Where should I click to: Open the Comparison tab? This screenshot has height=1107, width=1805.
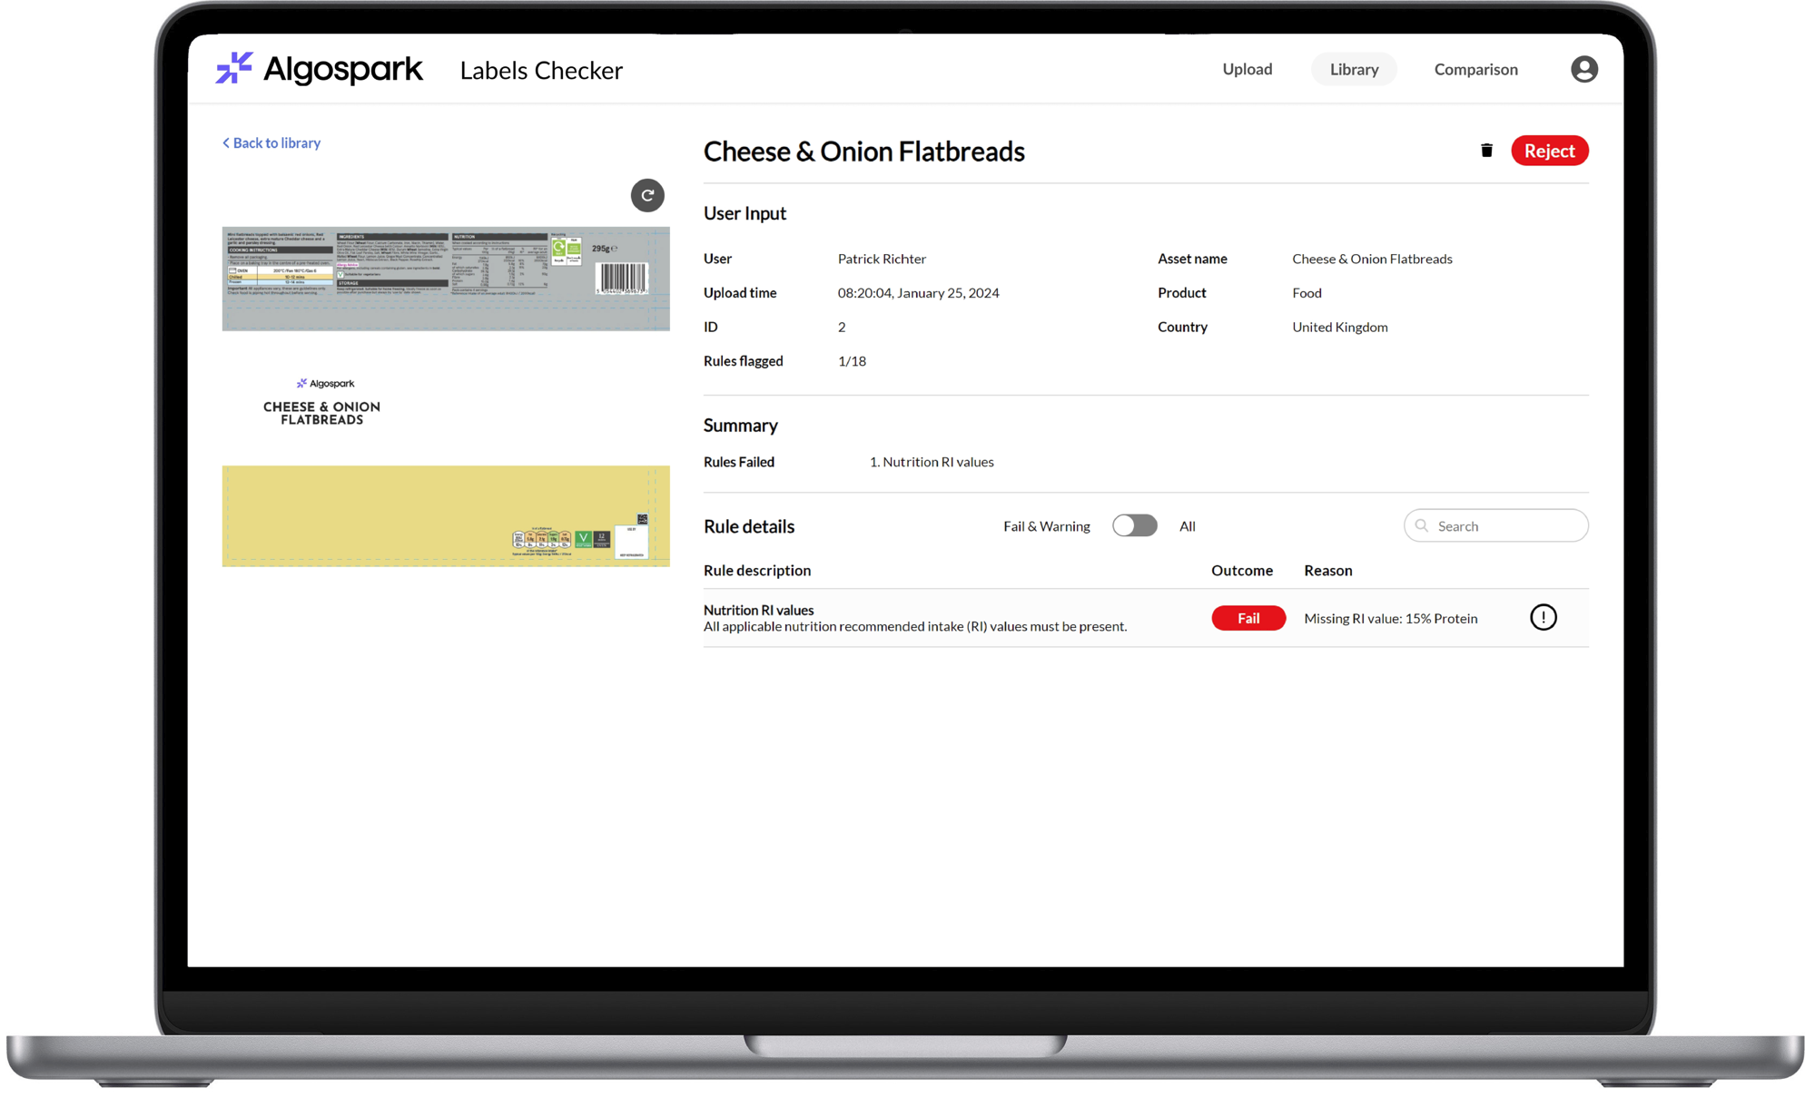tap(1475, 69)
